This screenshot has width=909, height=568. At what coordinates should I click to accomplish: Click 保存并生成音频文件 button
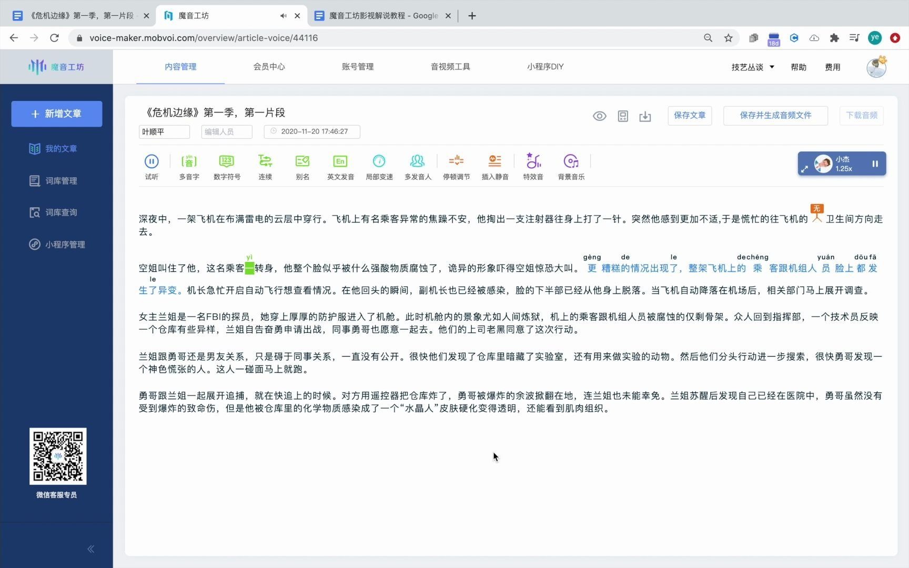coord(775,115)
